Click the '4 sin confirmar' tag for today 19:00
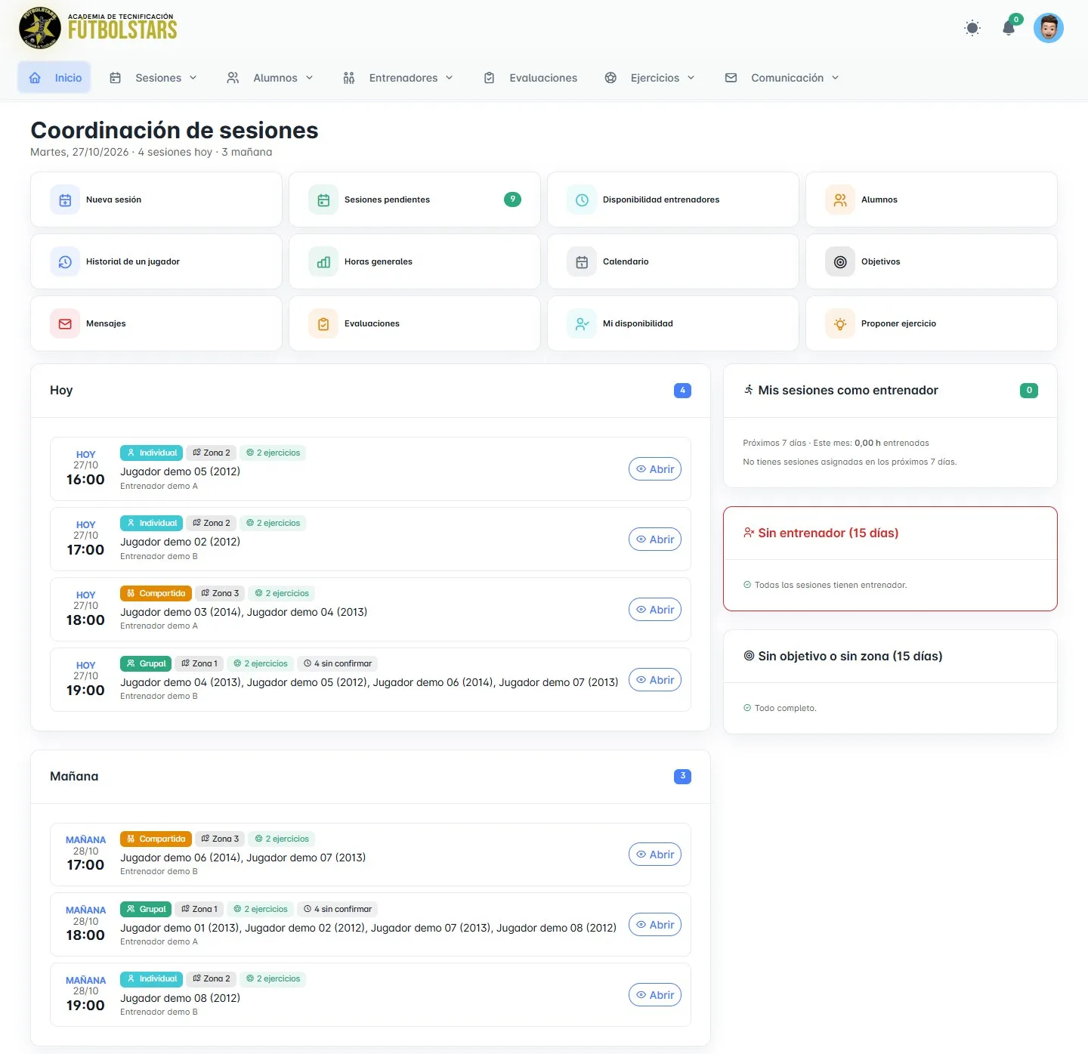The height and width of the screenshot is (1054, 1088). 338,663
